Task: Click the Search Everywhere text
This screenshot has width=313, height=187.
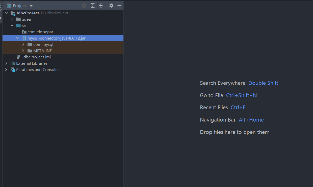Action: click(223, 83)
